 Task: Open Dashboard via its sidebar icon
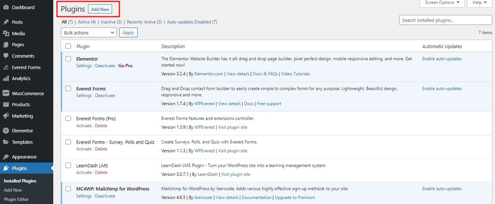click(x=6, y=7)
